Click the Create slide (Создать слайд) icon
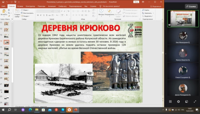 click(17, 11)
